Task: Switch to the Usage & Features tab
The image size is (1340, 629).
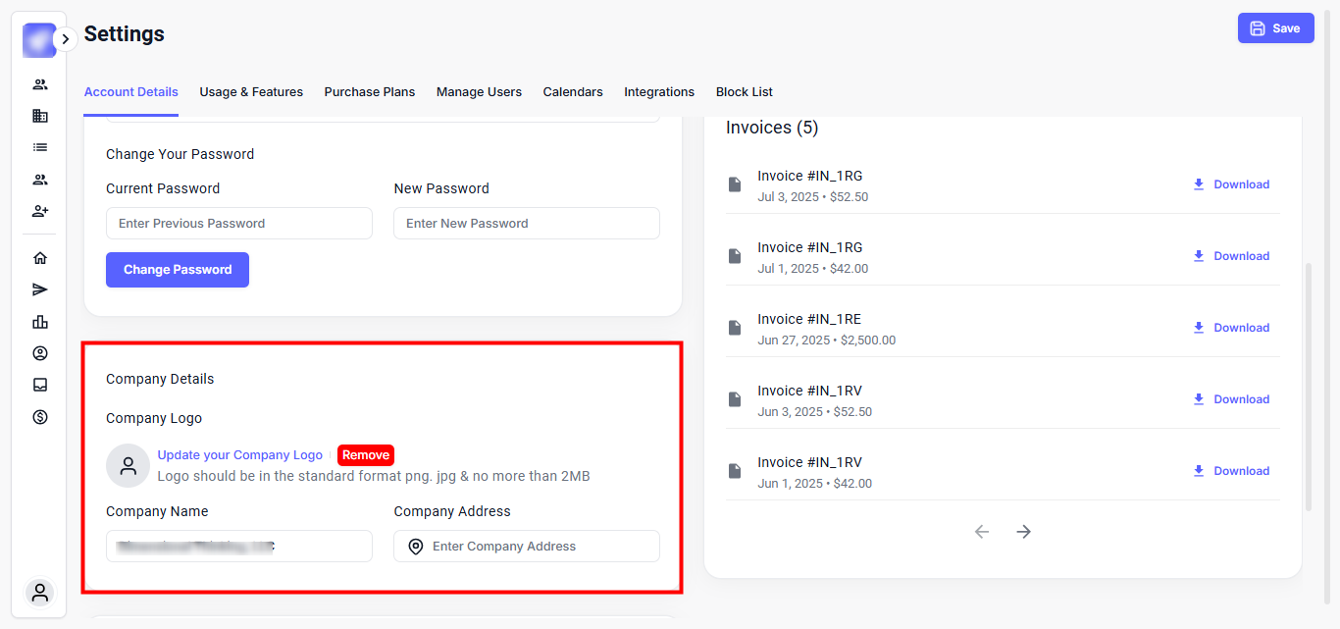Action: (251, 92)
